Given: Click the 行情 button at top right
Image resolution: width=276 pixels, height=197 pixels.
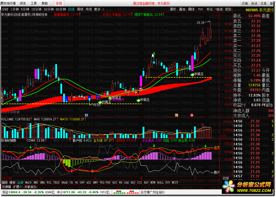Looking at the screenshot, I should pos(245,3).
